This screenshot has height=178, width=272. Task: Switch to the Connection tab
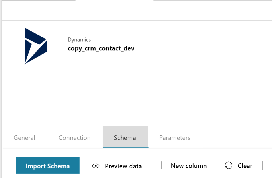click(74, 138)
